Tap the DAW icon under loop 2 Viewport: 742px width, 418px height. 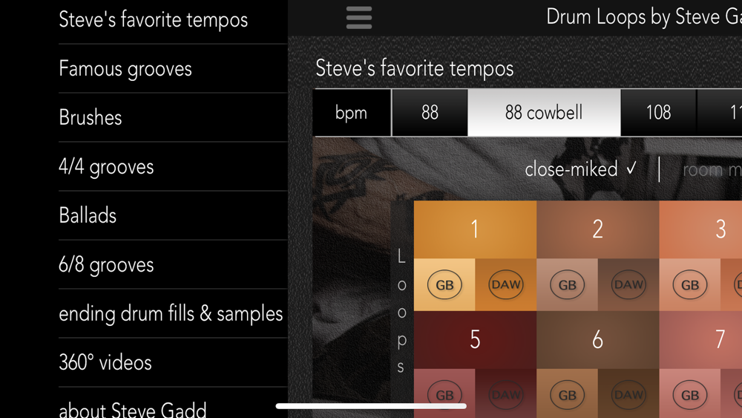[628, 284]
